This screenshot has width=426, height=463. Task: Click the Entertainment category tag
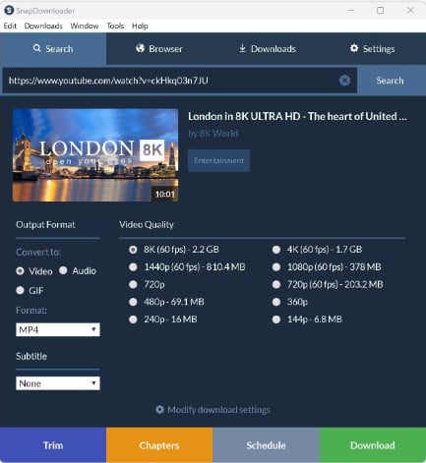[x=218, y=160]
